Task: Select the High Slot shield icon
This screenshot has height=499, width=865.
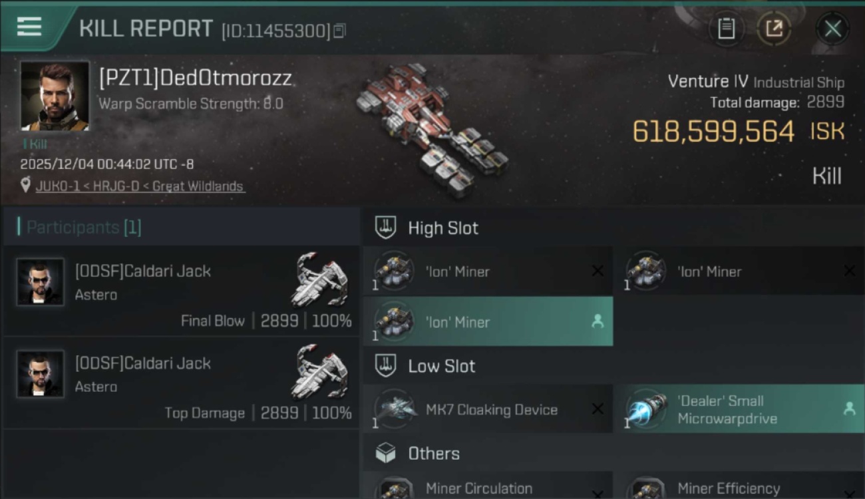Action: pos(386,228)
